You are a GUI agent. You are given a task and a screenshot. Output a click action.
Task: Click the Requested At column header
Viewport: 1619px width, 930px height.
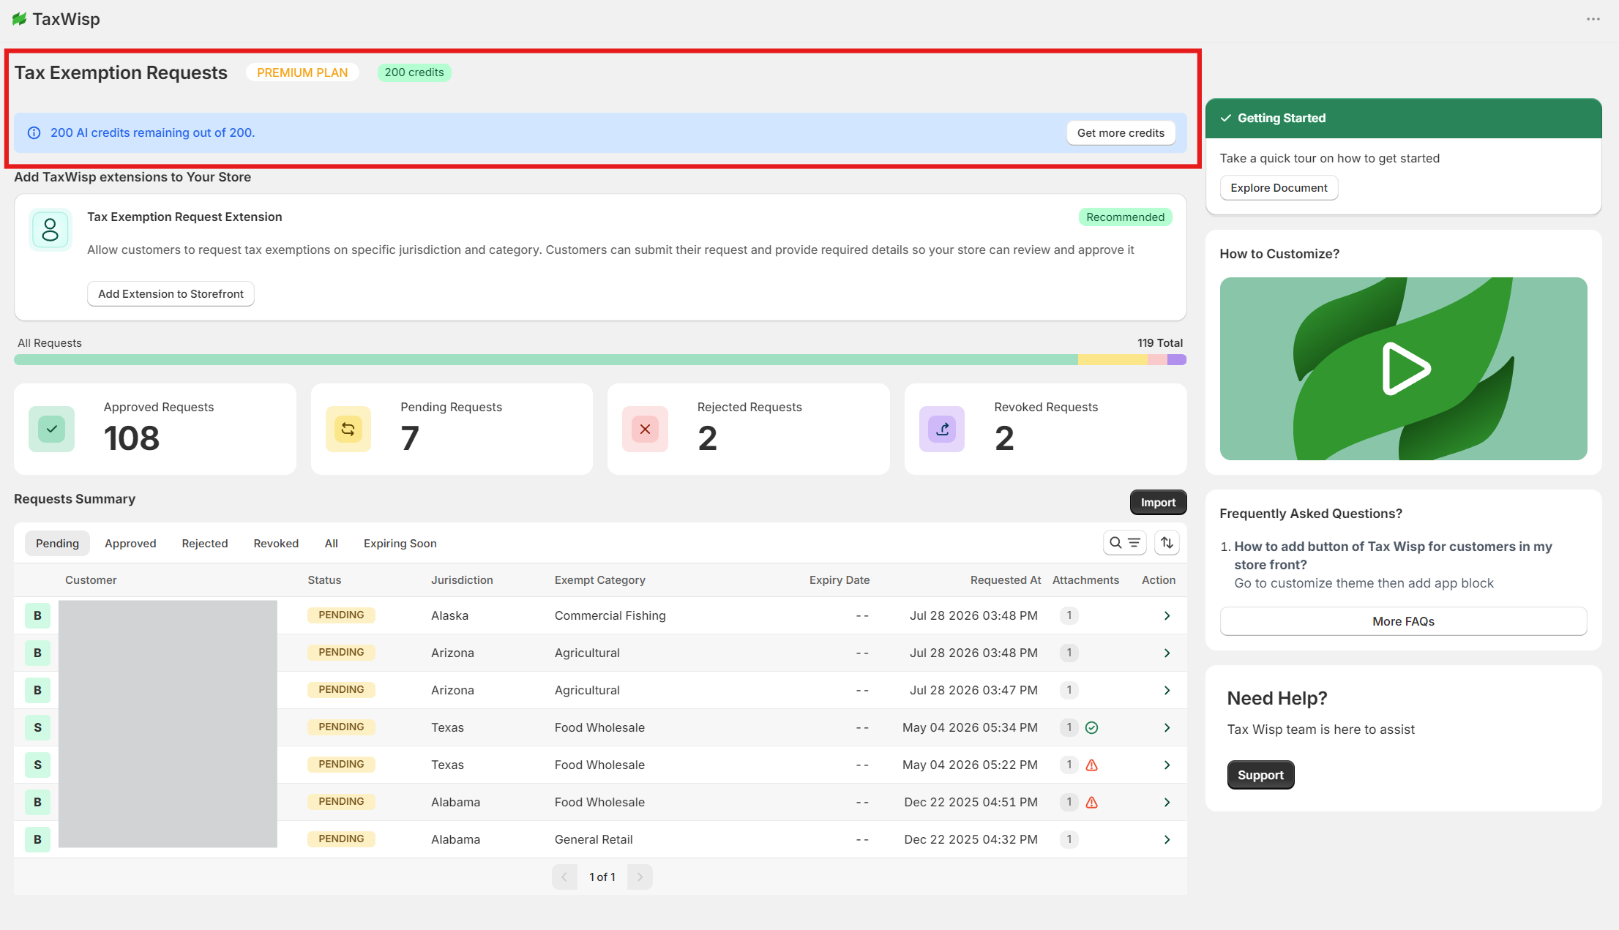pos(1006,580)
